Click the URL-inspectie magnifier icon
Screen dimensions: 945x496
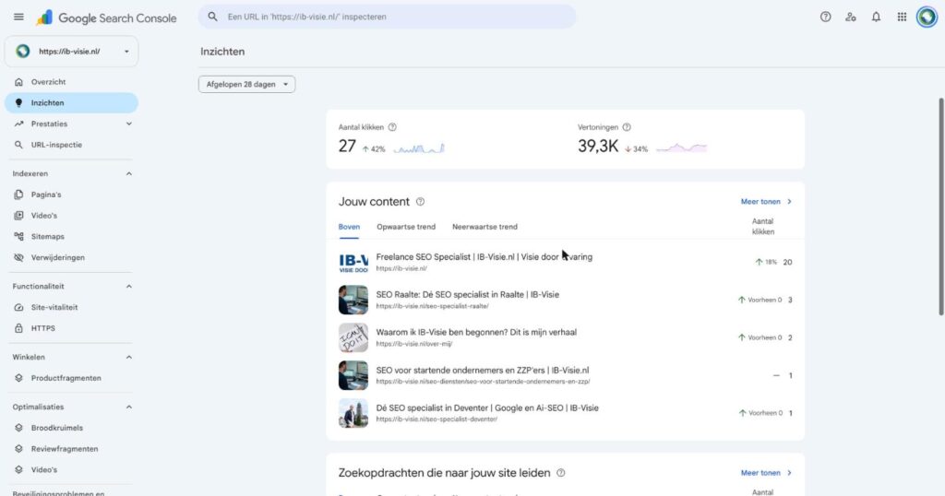tap(18, 145)
